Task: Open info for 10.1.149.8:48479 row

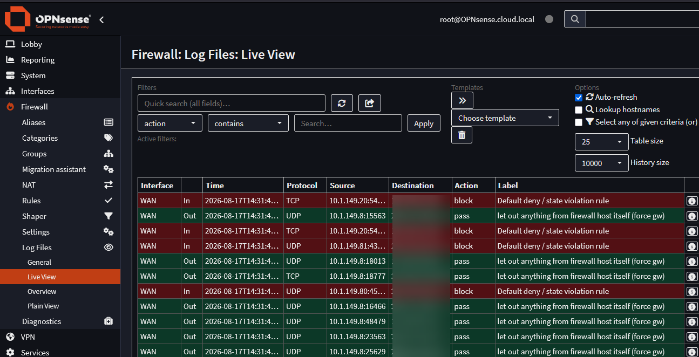Action: 691,321
